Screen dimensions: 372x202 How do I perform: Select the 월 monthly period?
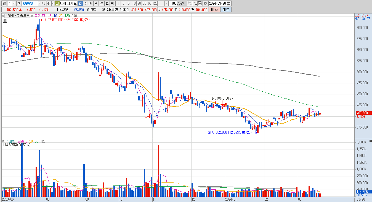tap(91, 3)
